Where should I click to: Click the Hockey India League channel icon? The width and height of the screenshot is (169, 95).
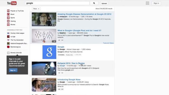(x=8, y=33)
